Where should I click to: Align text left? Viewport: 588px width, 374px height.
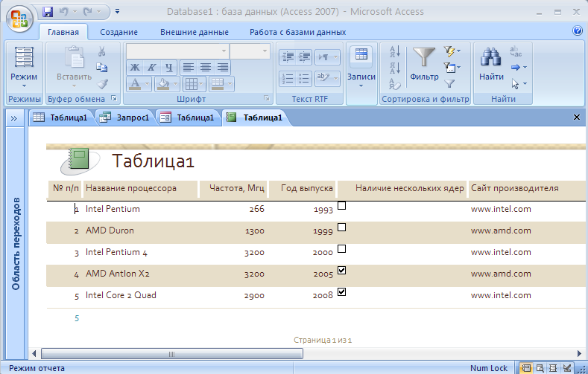[x=189, y=68]
